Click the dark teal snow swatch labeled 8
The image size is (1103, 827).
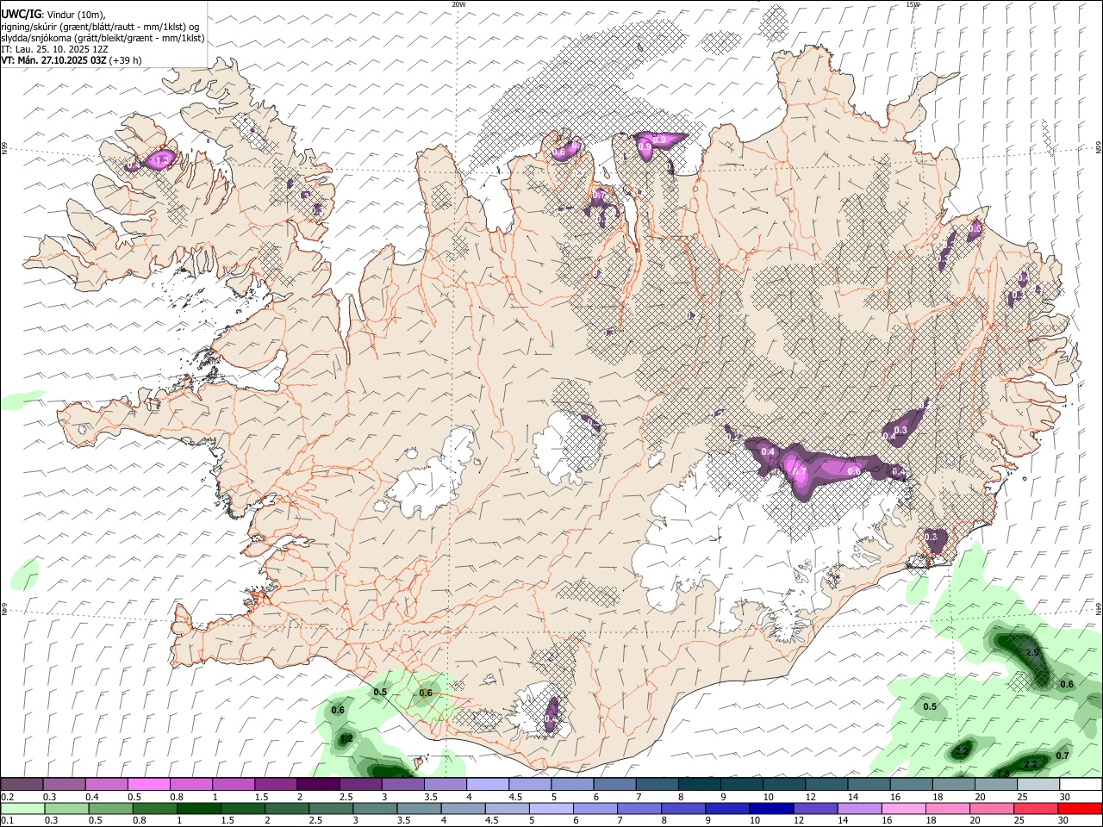coord(698,784)
